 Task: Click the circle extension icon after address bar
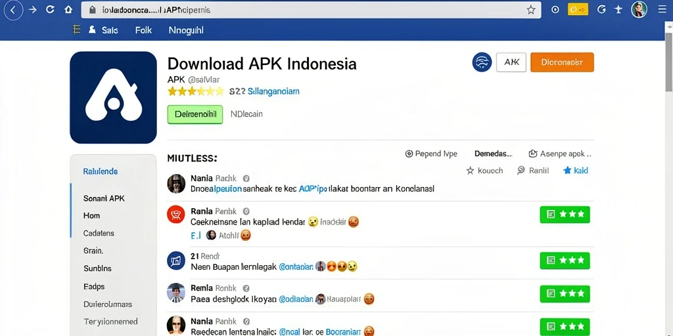(555, 10)
